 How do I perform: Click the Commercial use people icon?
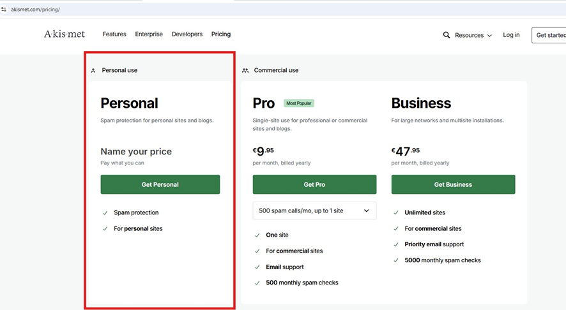tap(245, 71)
